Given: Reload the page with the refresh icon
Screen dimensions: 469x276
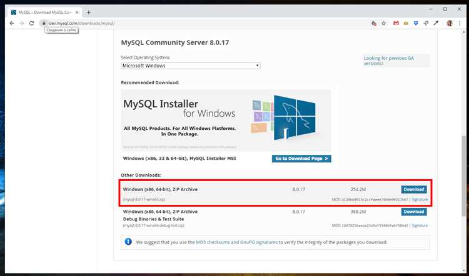Looking at the screenshot, I should coord(31,23).
